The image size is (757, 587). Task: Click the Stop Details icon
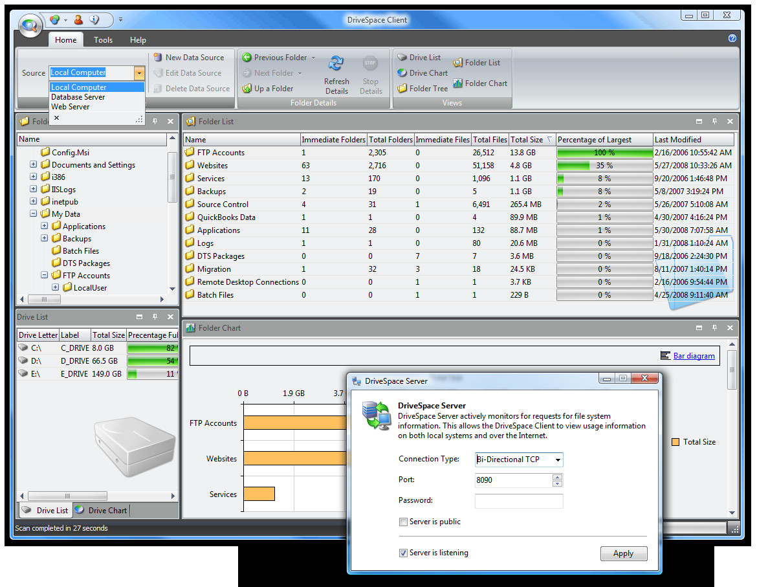[x=370, y=63]
